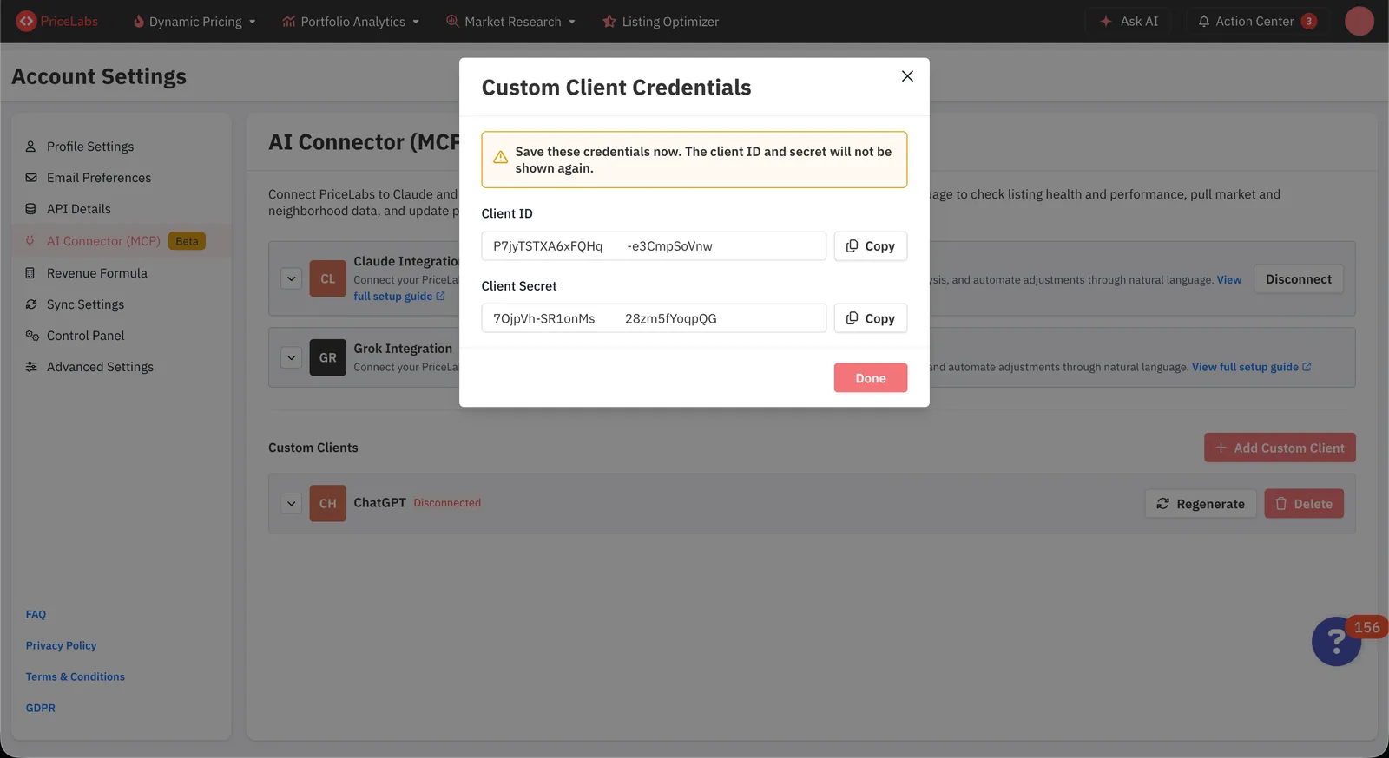The width and height of the screenshot is (1389, 758).
Task: Select the Client Secret text field
Action: (x=654, y=318)
